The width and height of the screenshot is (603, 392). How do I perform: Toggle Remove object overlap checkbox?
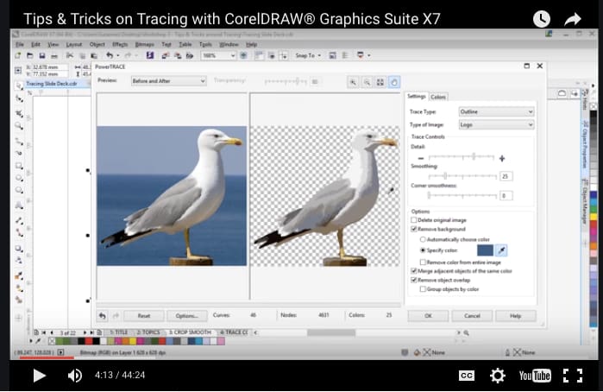coord(414,280)
